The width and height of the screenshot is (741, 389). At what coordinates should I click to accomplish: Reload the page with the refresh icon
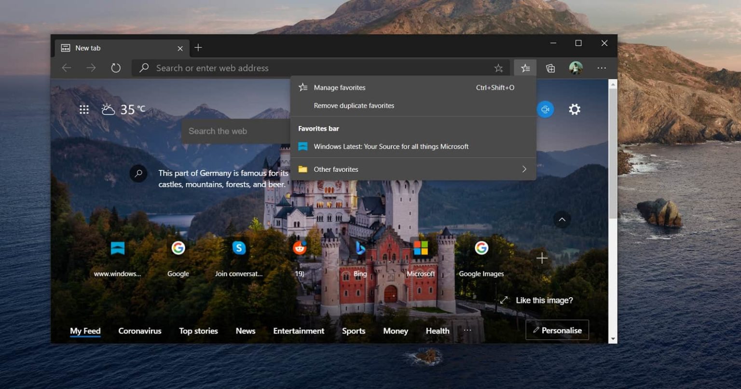click(x=115, y=68)
